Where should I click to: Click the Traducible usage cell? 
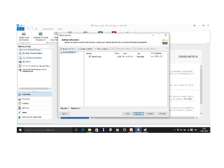click(x=140, y=57)
